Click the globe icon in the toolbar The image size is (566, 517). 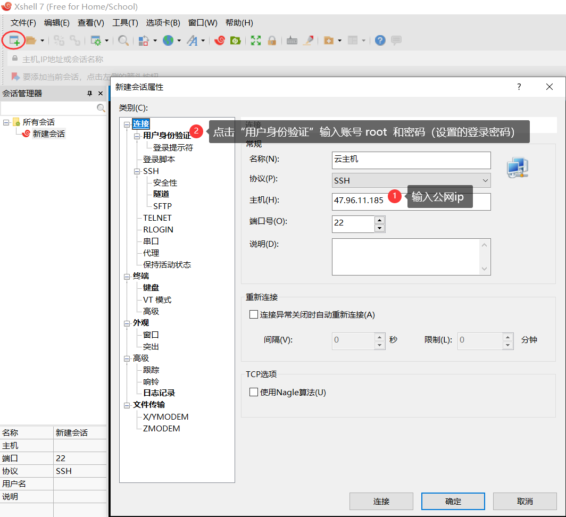tap(168, 40)
